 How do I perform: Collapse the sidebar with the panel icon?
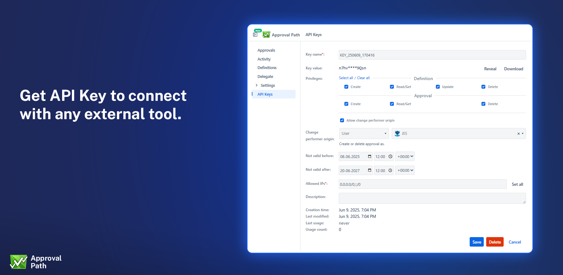[255, 35]
